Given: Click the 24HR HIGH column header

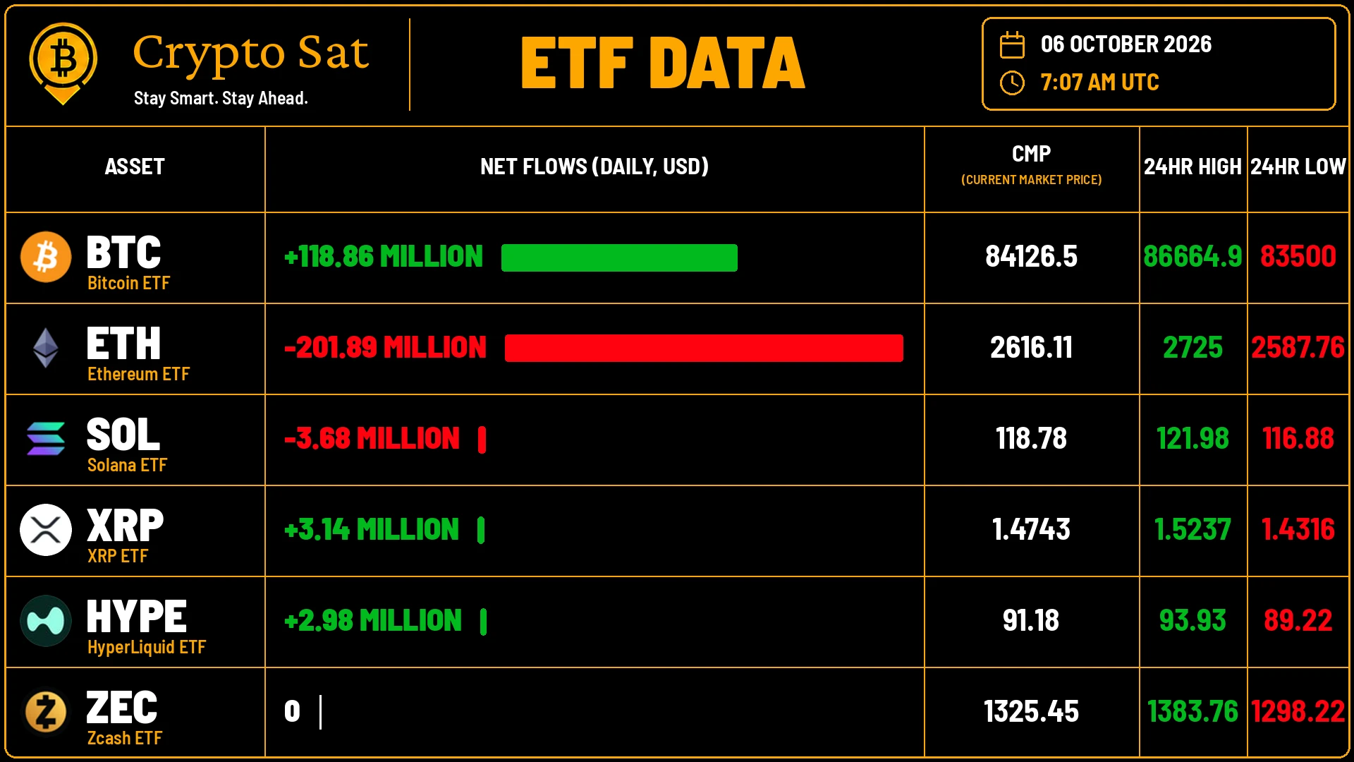Looking at the screenshot, I should coord(1193,167).
